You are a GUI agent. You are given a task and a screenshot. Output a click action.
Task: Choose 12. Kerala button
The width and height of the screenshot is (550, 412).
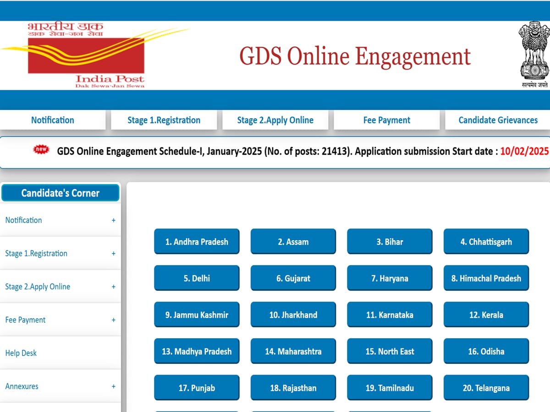pos(486,314)
